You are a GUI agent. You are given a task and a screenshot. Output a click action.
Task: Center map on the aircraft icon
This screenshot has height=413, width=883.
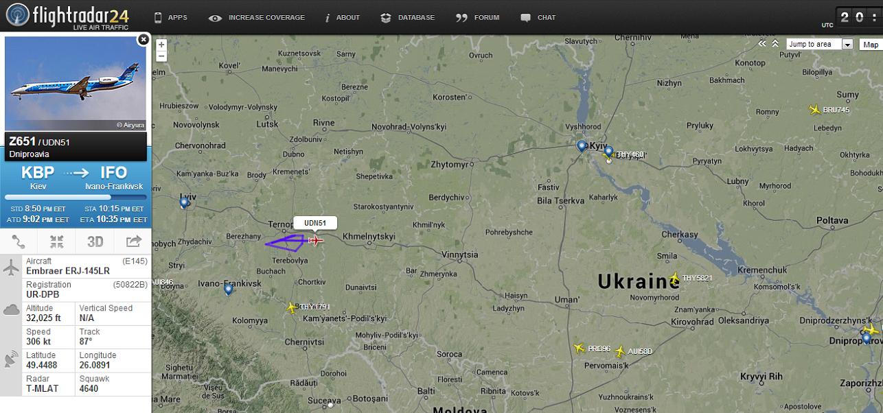[x=56, y=241]
